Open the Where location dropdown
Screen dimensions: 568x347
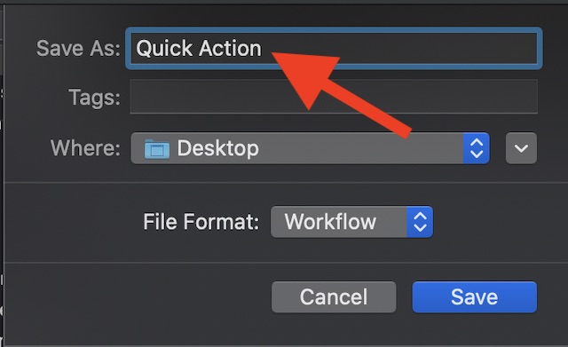[310, 148]
